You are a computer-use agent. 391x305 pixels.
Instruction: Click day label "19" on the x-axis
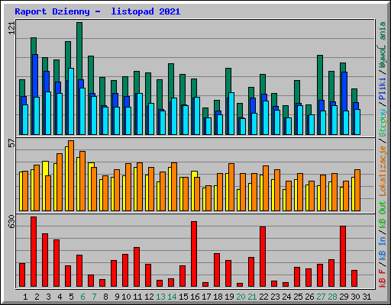(x=229, y=297)
